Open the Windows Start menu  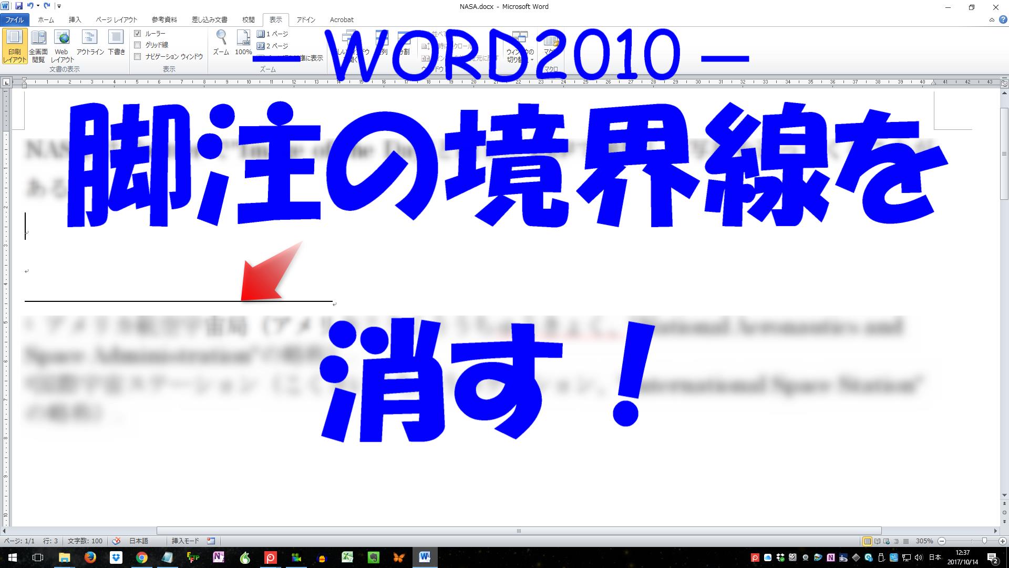pyautogui.click(x=12, y=557)
